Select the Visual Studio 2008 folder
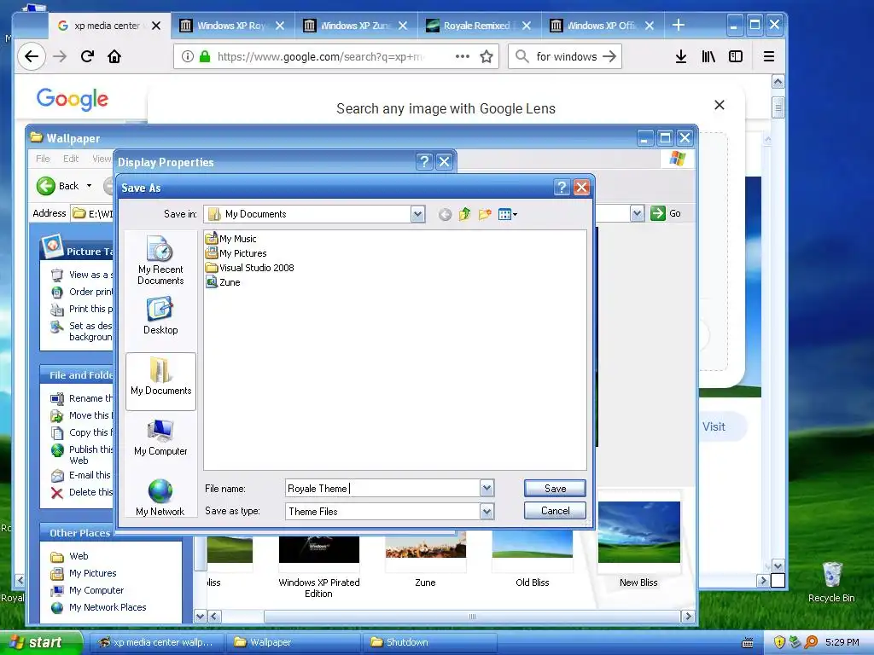This screenshot has height=655, width=874. coord(250,268)
